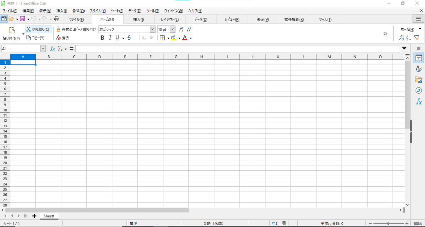Image resolution: width=425 pixels, height=227 pixels.
Task: Click document modified save status icon
Action: [284, 223]
